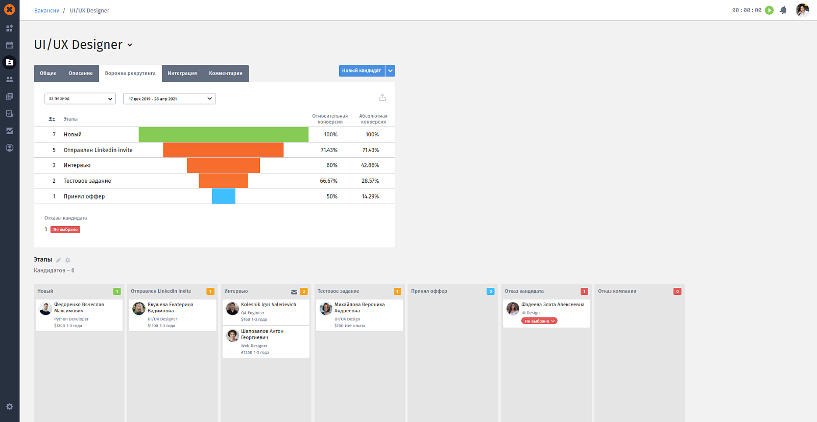Open notifications bell icon
The image size is (817, 422).
tap(783, 10)
